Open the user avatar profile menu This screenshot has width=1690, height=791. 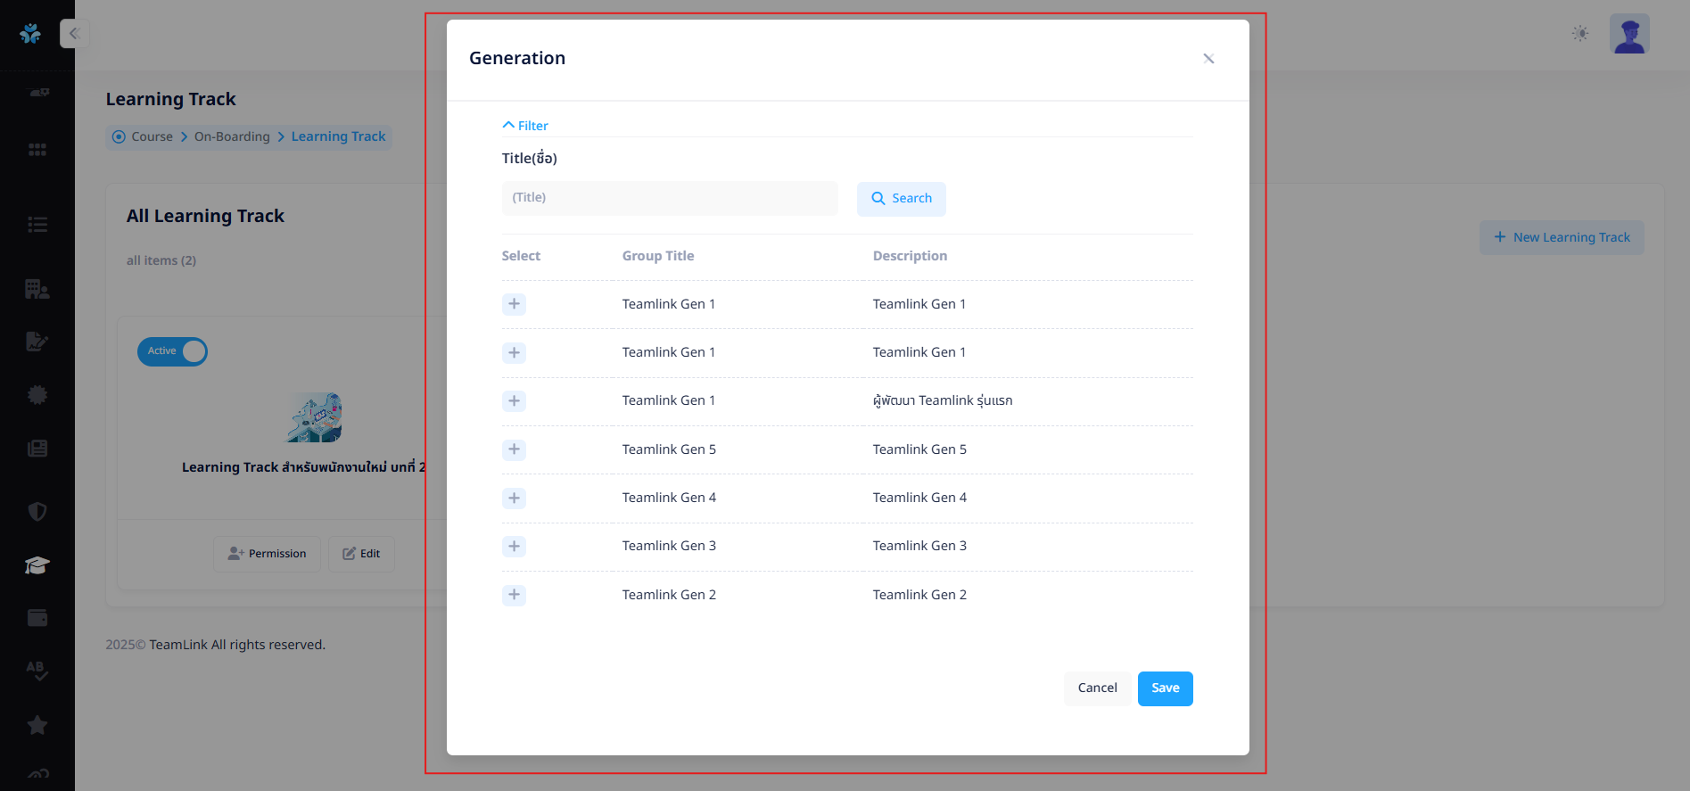(1628, 34)
